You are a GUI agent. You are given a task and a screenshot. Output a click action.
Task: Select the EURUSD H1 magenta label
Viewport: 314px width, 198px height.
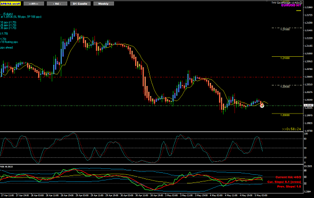291,6
